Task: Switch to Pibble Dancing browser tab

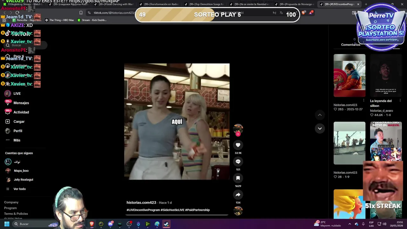Action: tap(114, 4)
